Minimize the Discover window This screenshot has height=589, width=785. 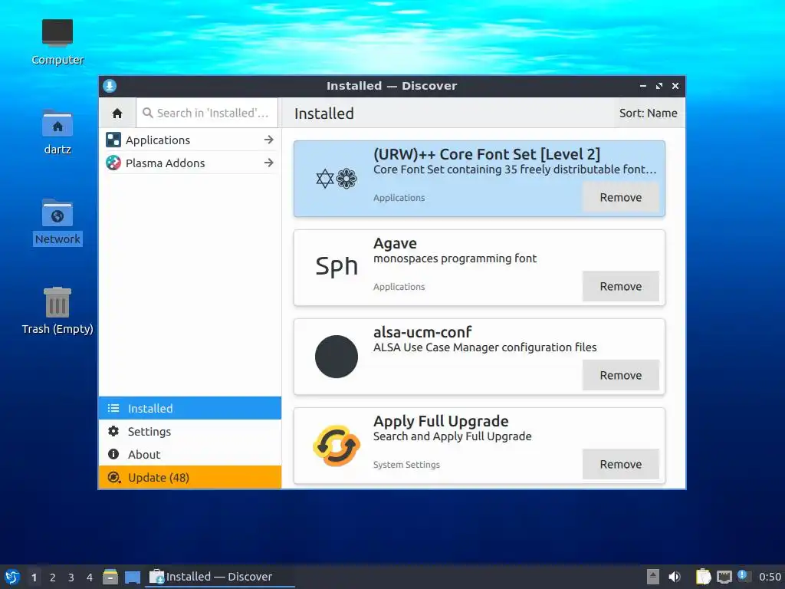coord(643,86)
